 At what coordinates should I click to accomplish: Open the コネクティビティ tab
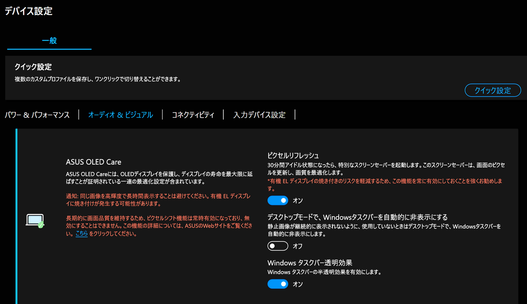pos(193,114)
